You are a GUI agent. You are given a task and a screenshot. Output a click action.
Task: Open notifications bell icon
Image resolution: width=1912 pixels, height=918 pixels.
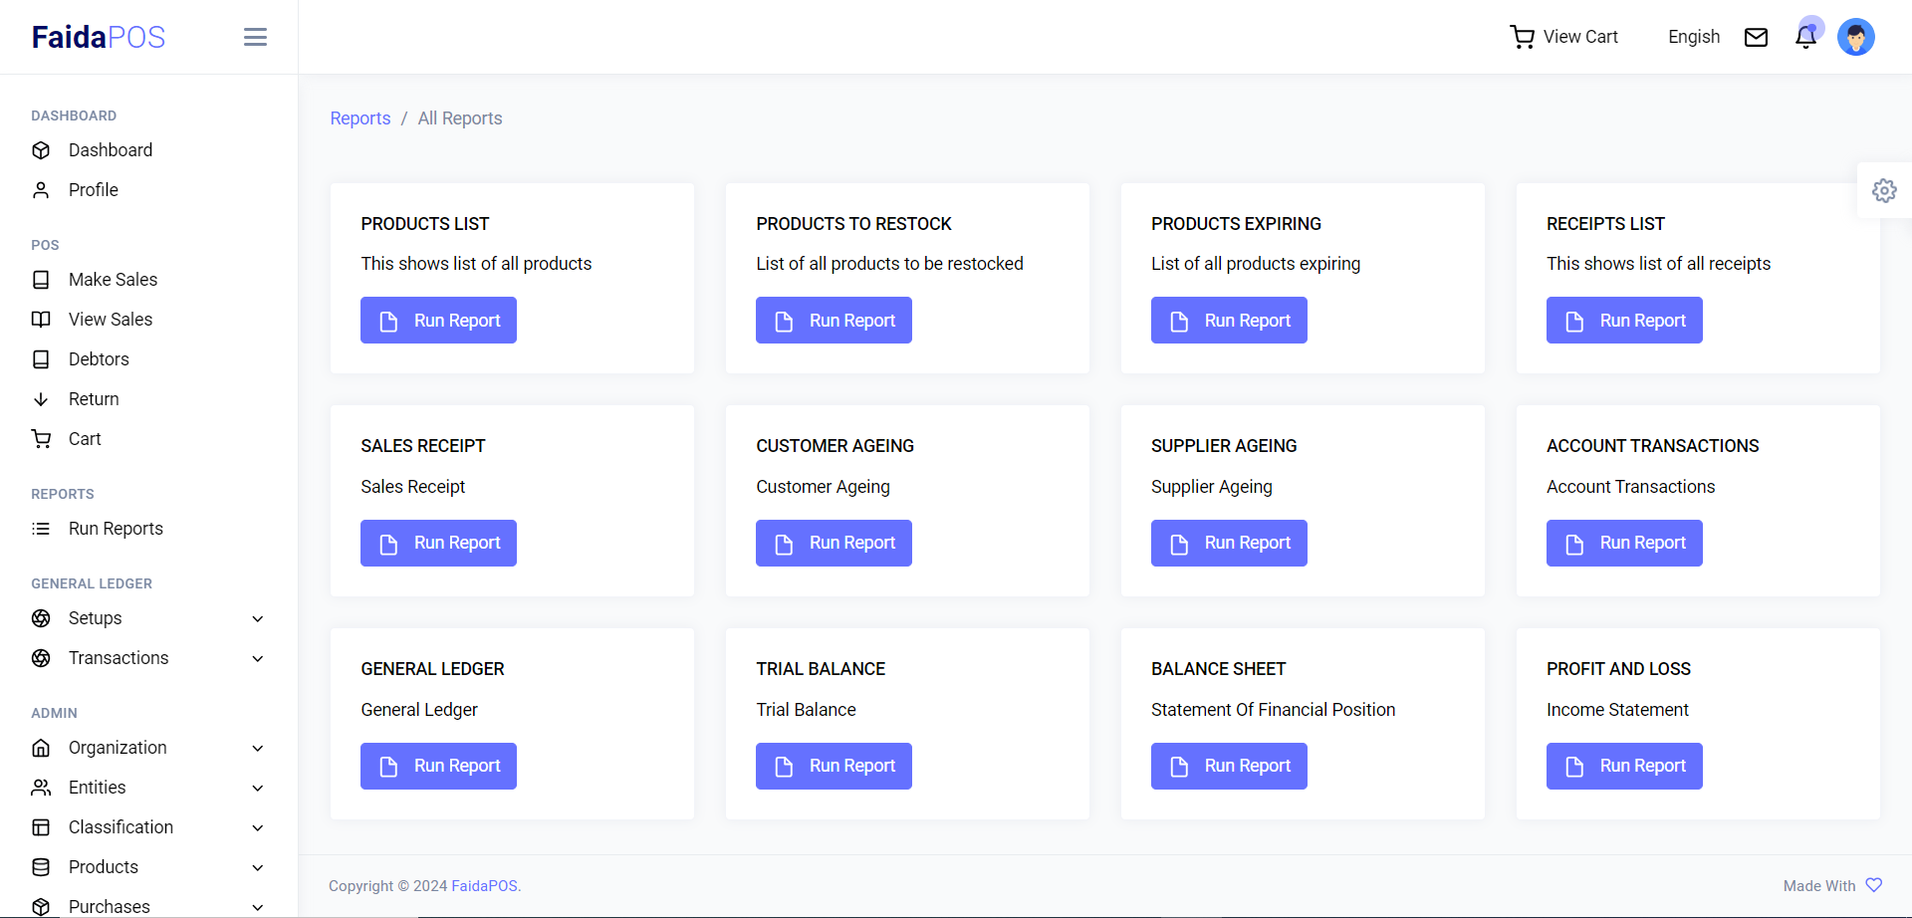click(x=1804, y=37)
